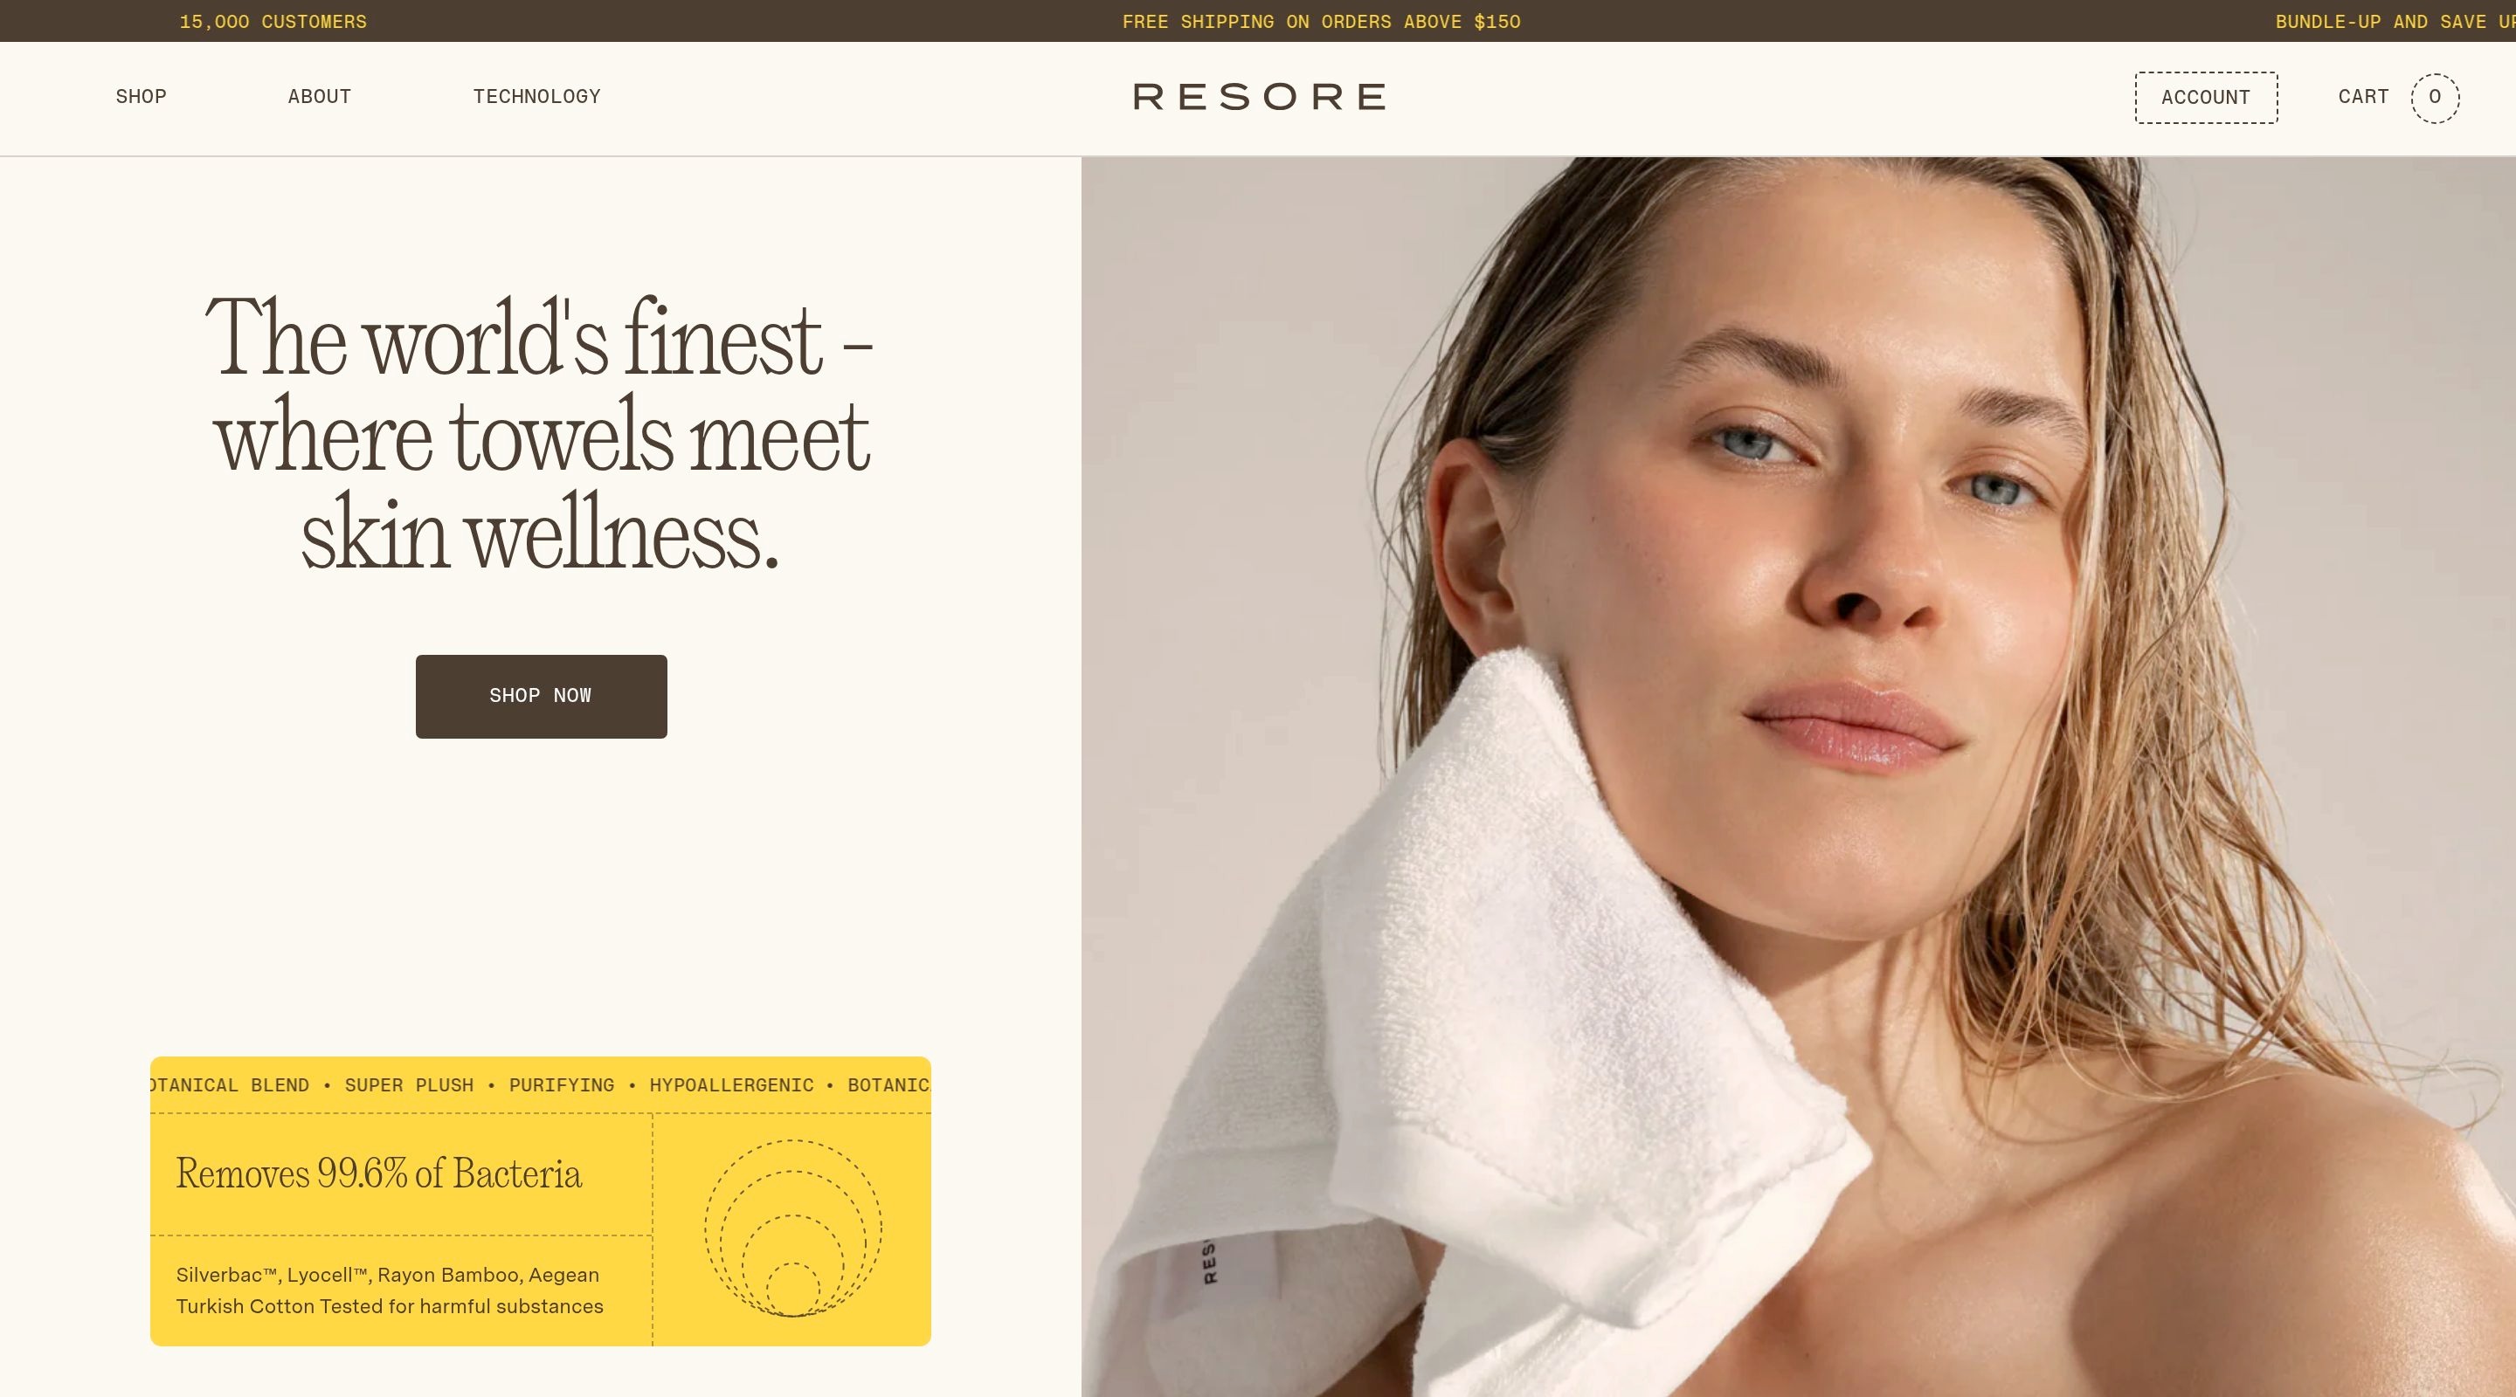Click the 15,000 CUSTOMERS announcement
Viewport: 2516px width, 1397px height.
(x=273, y=22)
